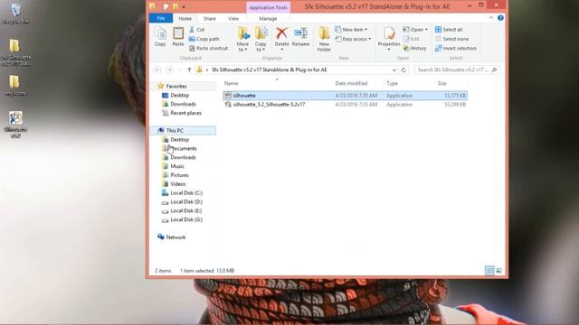Click the blue Help icon
This screenshot has width=579, height=325.
coord(500,18)
